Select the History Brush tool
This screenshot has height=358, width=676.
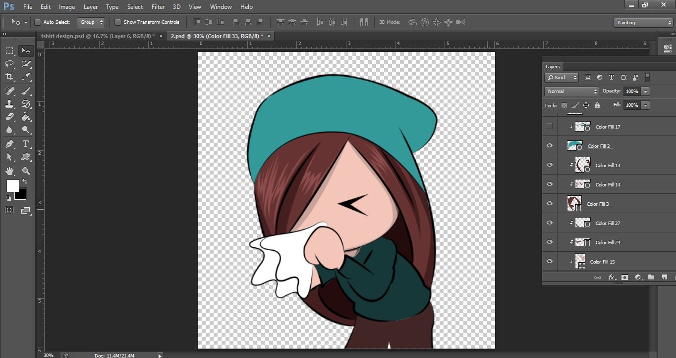click(26, 104)
